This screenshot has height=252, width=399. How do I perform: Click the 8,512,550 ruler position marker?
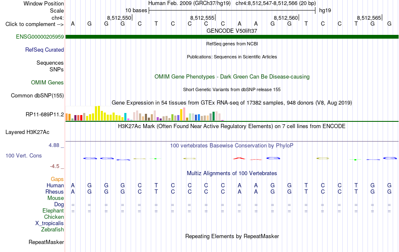click(x=119, y=18)
